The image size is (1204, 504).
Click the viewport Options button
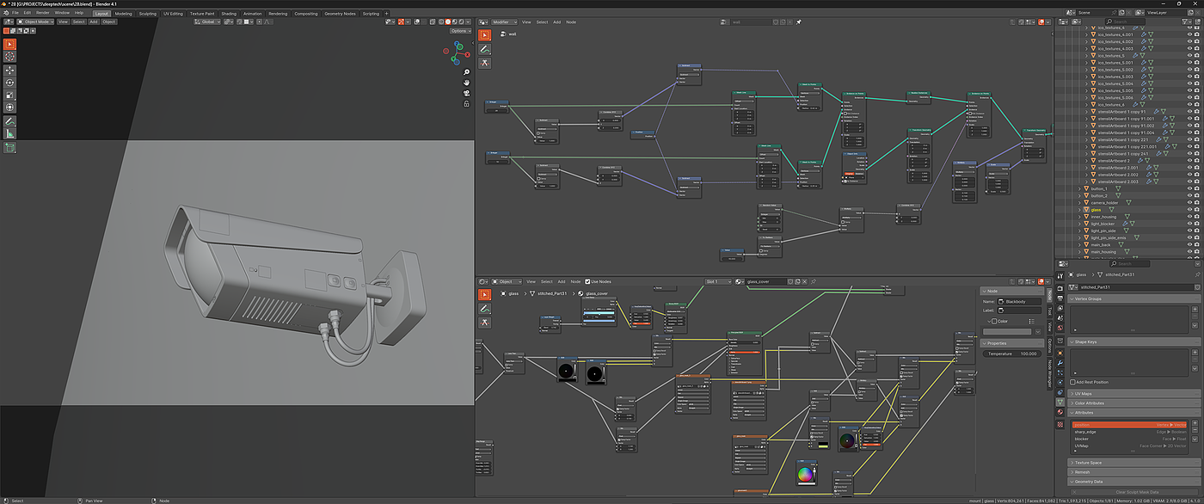460,31
